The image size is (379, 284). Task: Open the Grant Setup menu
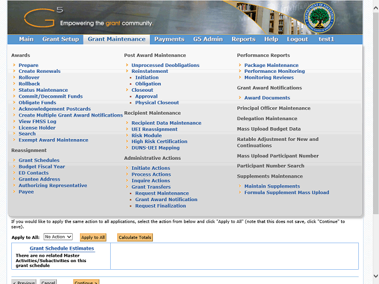60,39
